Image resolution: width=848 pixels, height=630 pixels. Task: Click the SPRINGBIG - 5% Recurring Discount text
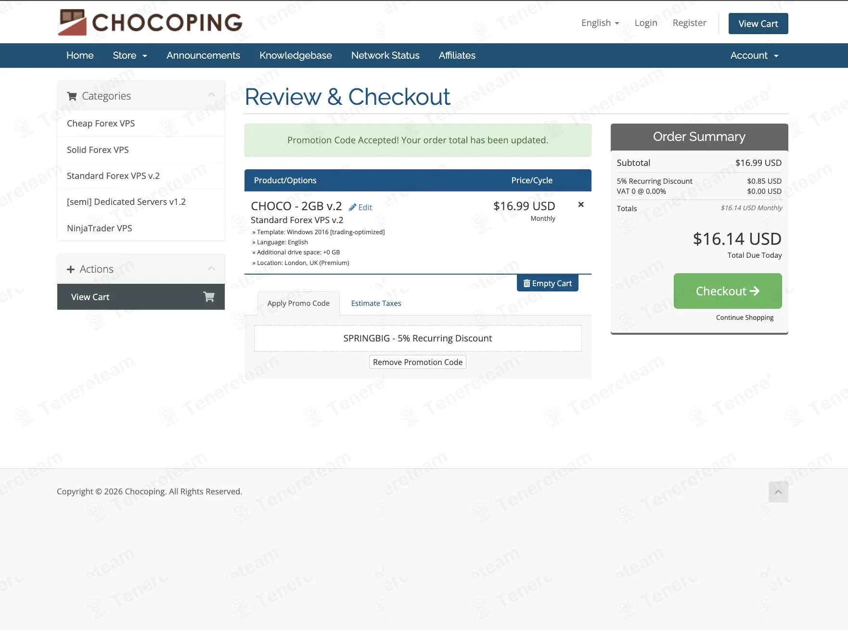tap(417, 338)
